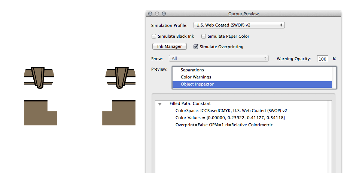Edit the Warning Opacity field
This screenshot has height=173, width=353.
pos(323,59)
